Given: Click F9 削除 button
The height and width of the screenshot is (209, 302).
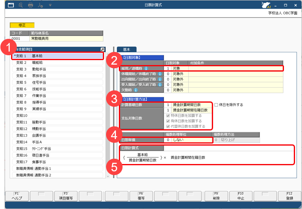Looking at the screenshot, I should pos(216,196).
